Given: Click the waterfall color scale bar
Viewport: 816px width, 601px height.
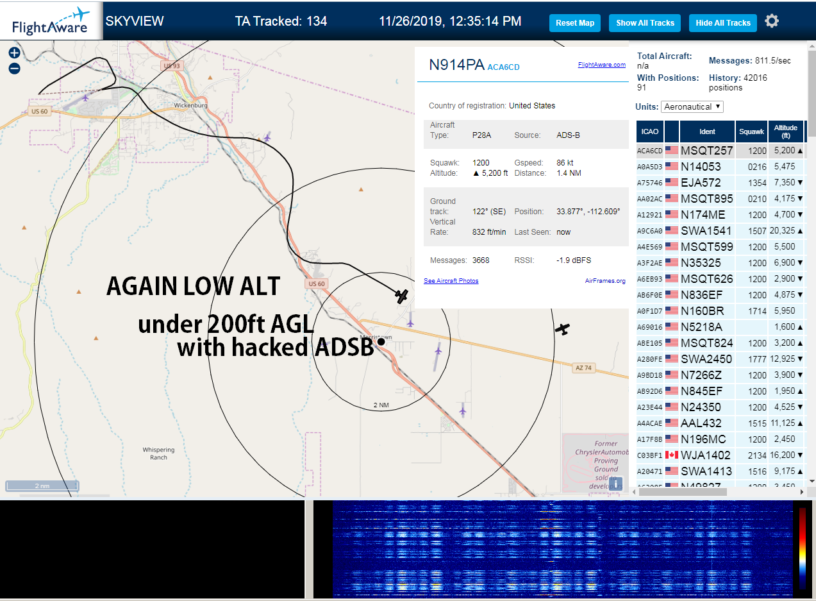Looking at the screenshot, I should point(802,548).
